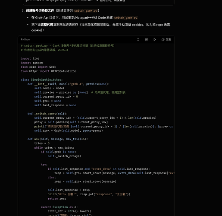Screen dimensions: 222x216
Task: Click "def ask(self, message, max_tries=5):" line
Action: pyautogui.click(x=58, y=139)
